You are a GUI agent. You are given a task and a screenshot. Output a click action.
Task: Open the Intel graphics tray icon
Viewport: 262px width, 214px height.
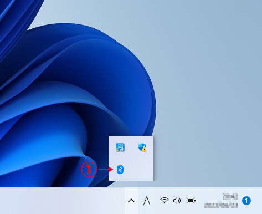(120, 147)
